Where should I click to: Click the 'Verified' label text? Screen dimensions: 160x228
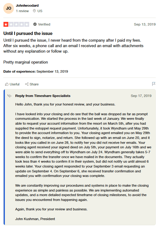pos(44,24)
